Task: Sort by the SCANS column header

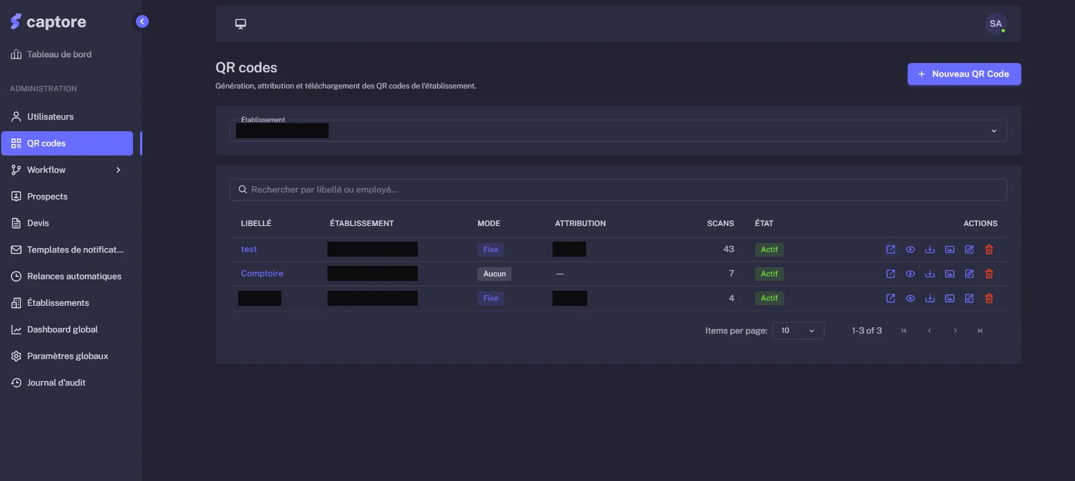Action: tap(720, 223)
